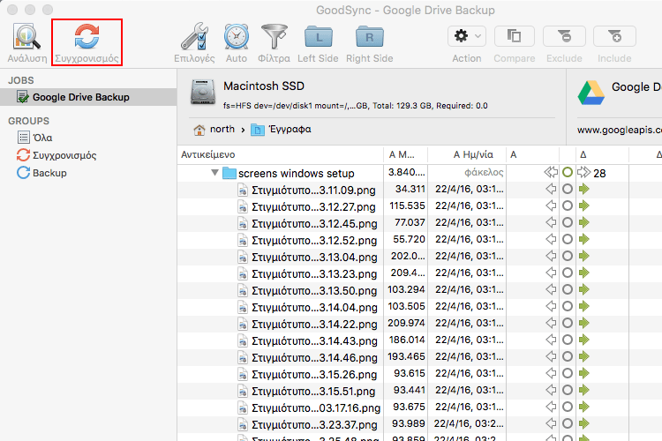The image size is (662, 441).
Task: Click left arrow for 3.13.23.png row
Action: point(551,273)
